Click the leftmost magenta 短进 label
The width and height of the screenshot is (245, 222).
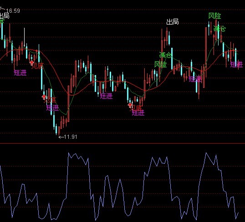coord(20,73)
